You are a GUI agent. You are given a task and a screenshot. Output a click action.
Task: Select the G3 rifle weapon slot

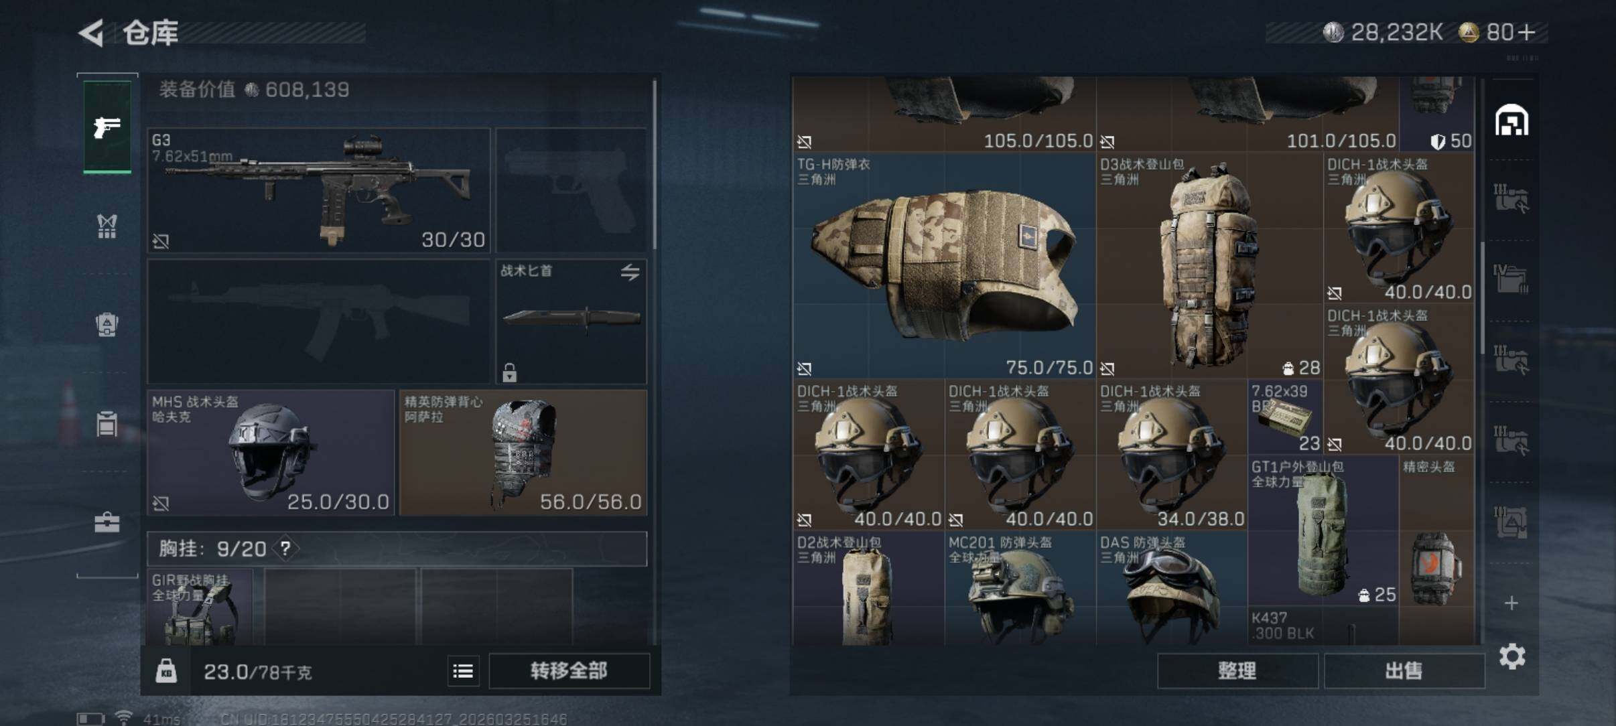[x=319, y=190]
